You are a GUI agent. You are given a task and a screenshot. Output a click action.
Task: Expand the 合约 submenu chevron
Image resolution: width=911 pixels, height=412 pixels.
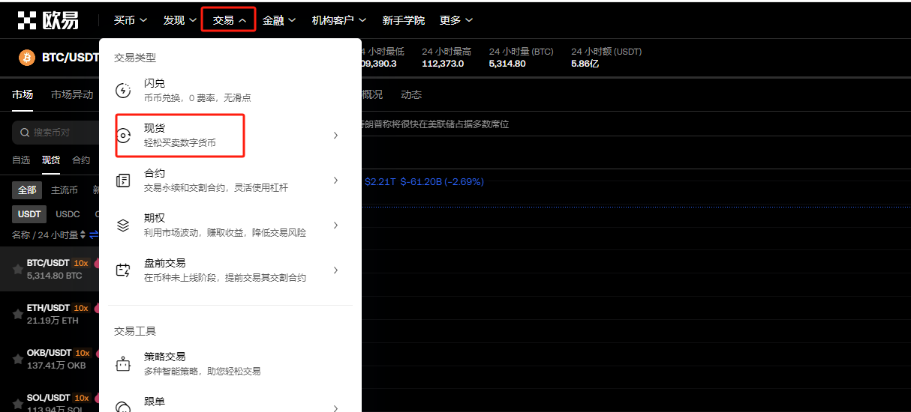[335, 181]
